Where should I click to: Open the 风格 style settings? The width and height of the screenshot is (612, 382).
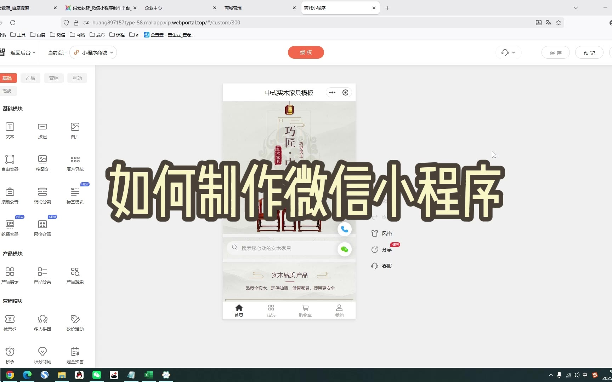[x=382, y=233]
